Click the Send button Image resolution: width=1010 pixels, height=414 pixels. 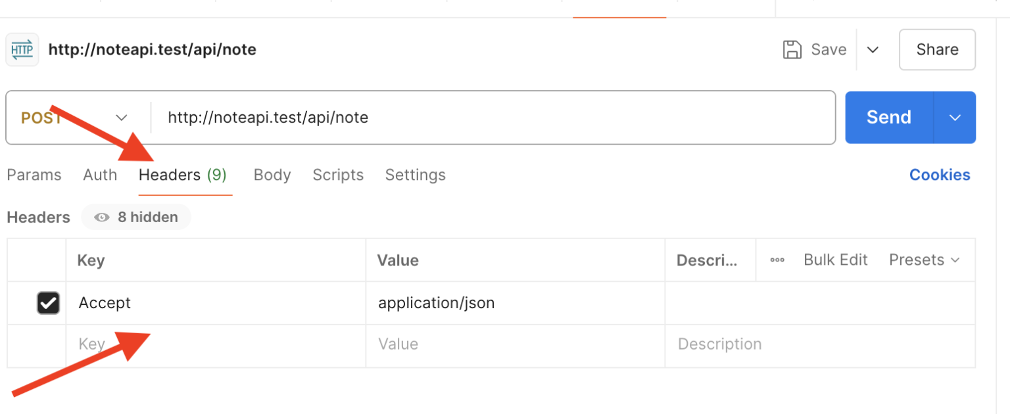[x=888, y=118]
